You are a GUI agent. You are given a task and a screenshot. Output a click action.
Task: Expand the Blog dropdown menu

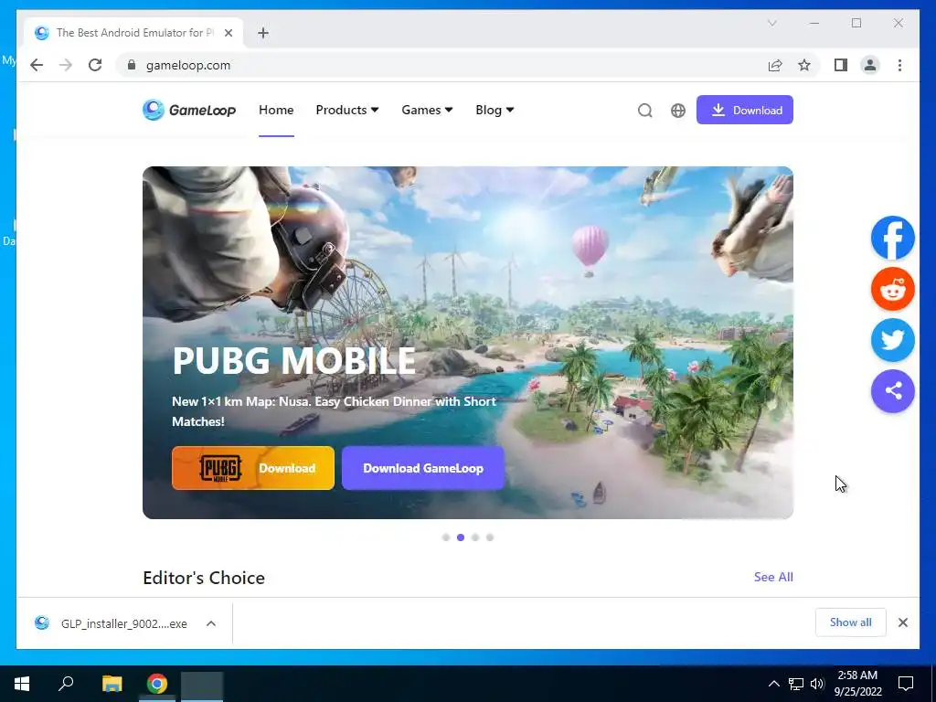(495, 110)
